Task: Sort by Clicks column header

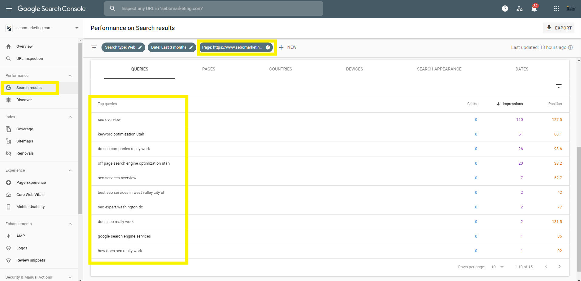Action: pos(472,104)
